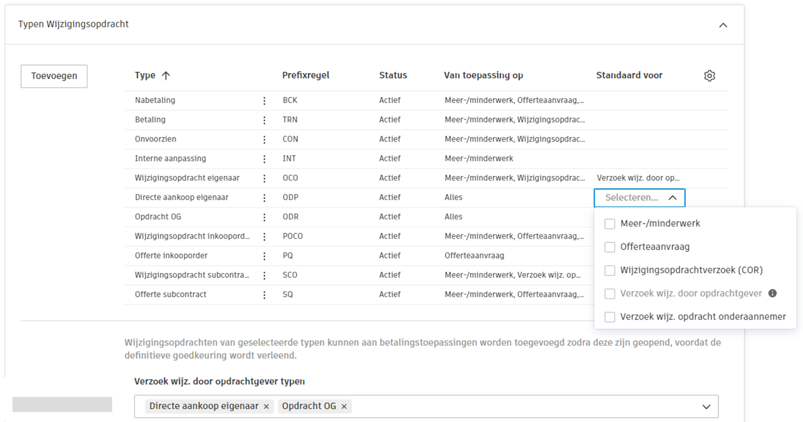Remove the Directe aankoop eigenaar chip

pyautogui.click(x=266, y=406)
